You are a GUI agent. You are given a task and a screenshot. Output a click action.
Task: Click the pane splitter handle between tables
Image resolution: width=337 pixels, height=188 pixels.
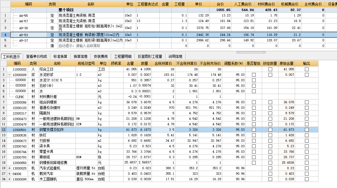[251, 52]
